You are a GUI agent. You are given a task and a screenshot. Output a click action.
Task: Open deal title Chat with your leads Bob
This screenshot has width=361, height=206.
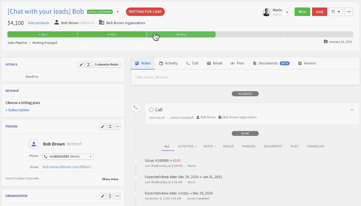pos(46,12)
